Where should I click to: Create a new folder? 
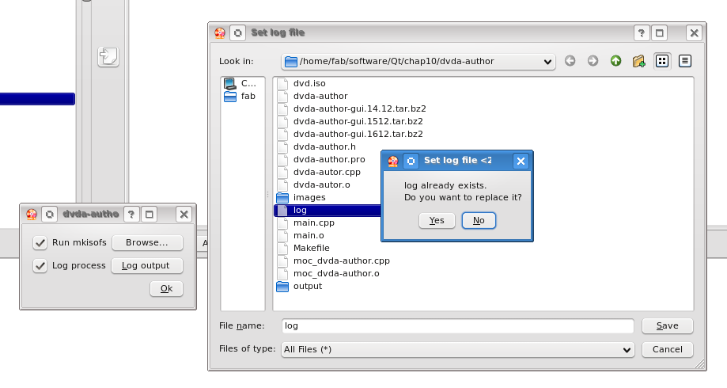point(638,61)
